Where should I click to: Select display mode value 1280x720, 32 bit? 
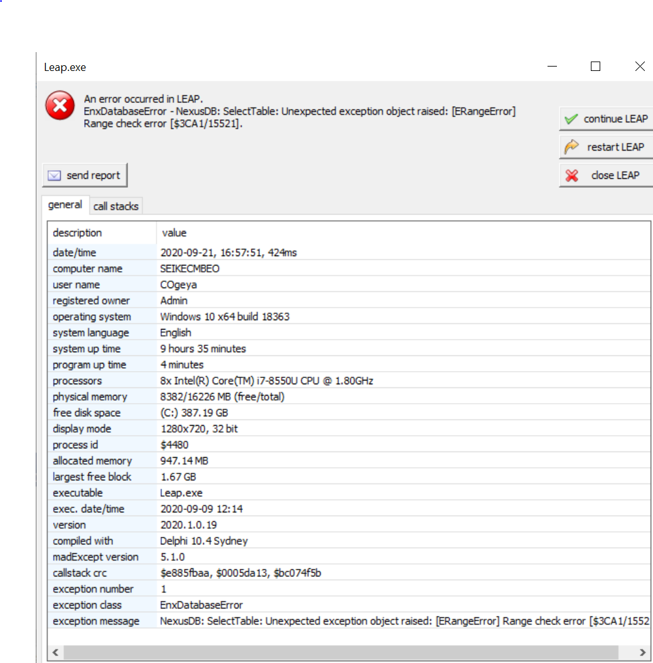199,429
